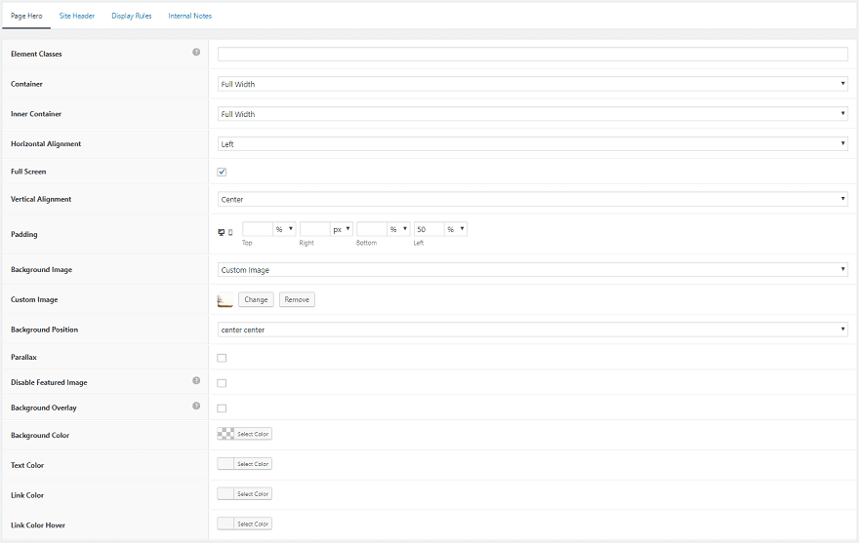Click the help icon for Background Overlay
859x543 pixels.
tap(196, 406)
